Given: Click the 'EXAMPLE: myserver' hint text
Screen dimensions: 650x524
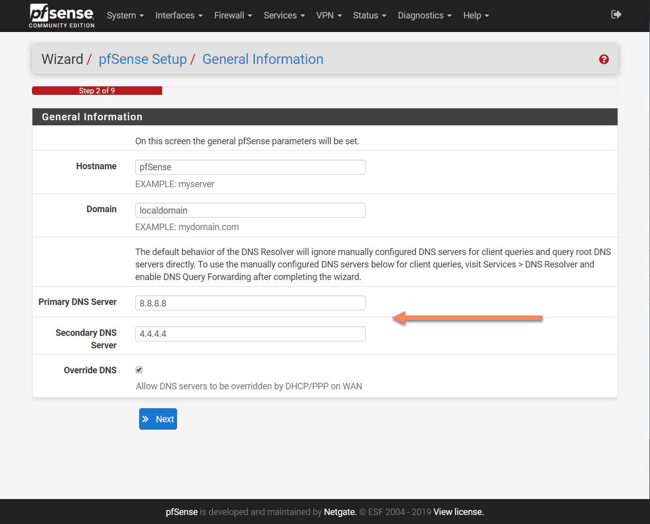Looking at the screenshot, I should (175, 184).
